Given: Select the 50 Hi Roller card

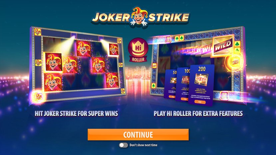Looking at the screenshot, I should [x=171, y=84].
